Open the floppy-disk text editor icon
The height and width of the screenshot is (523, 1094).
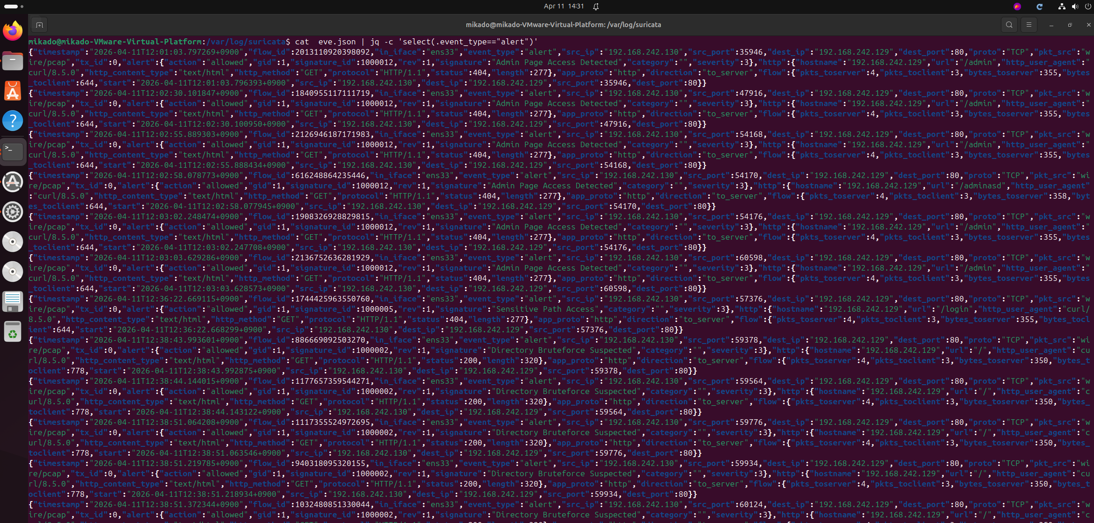pyautogui.click(x=13, y=301)
